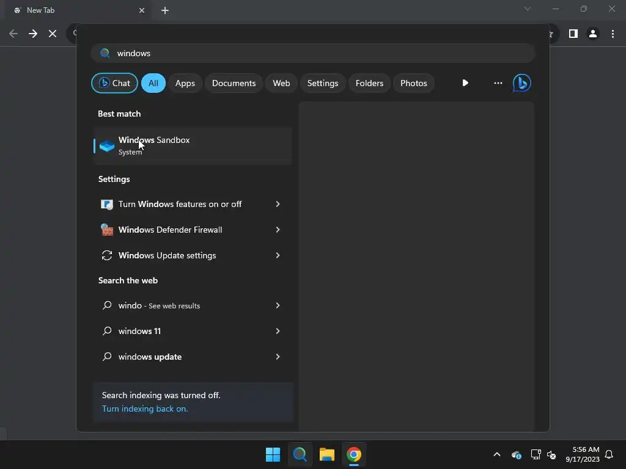Click the Windows Features icon in Settings list
The height and width of the screenshot is (469, 626).
106,204
